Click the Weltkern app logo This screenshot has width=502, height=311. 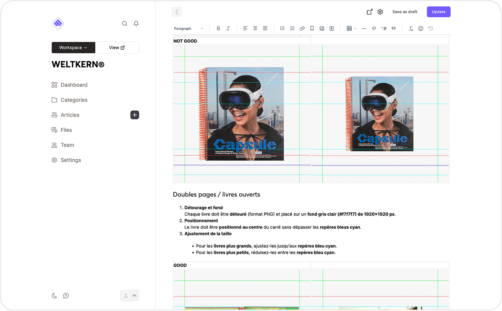coord(58,23)
